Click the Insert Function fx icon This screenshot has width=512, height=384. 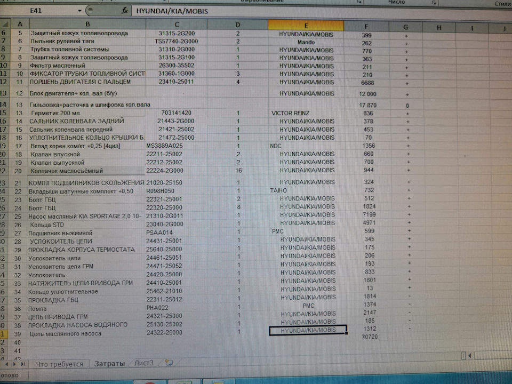coord(124,11)
